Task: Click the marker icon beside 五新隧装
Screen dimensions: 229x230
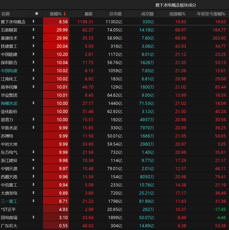Action: [33, 29]
